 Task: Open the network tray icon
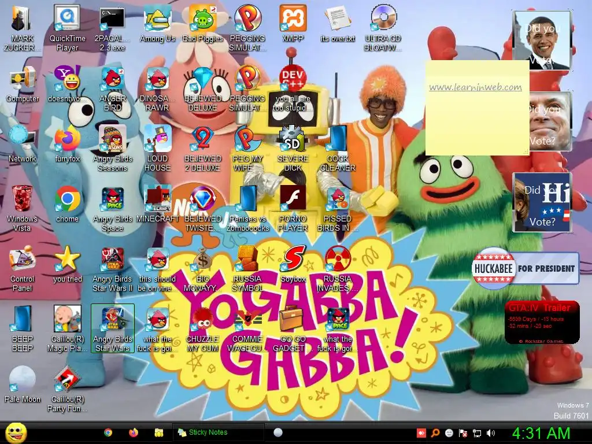pyautogui.click(x=477, y=433)
